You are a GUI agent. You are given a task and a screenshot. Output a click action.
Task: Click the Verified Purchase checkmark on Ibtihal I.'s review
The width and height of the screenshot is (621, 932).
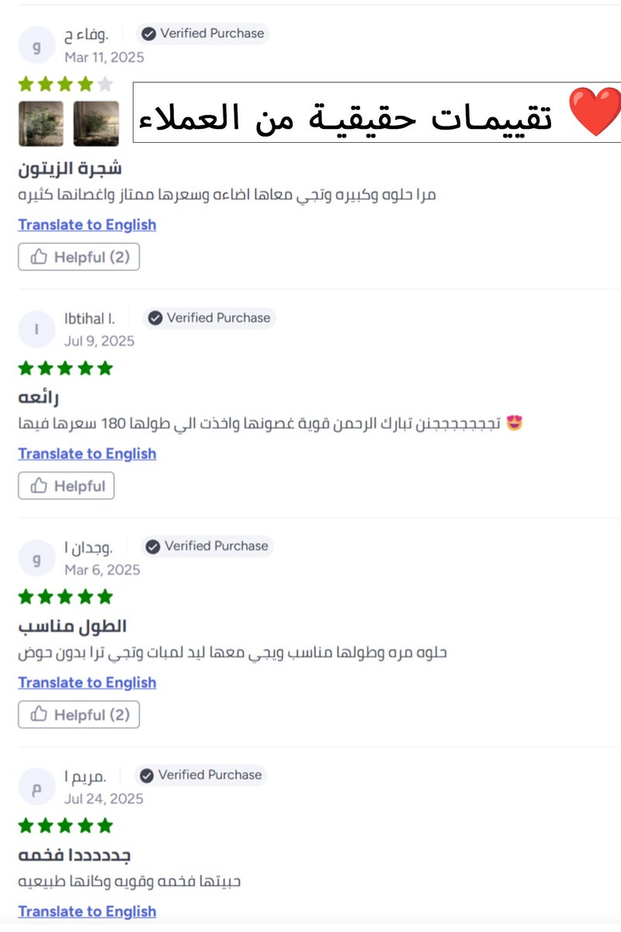click(154, 318)
